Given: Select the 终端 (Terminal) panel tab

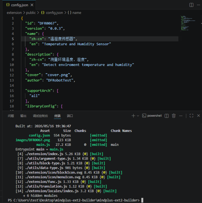Looking at the screenshot, I should pos(57,116).
